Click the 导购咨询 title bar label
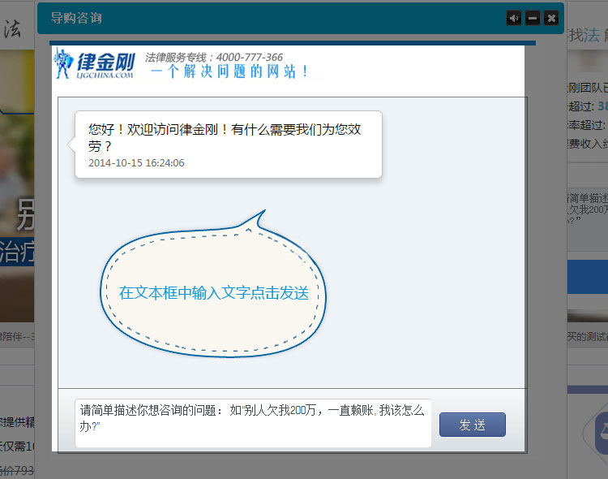 pyautogui.click(x=76, y=18)
